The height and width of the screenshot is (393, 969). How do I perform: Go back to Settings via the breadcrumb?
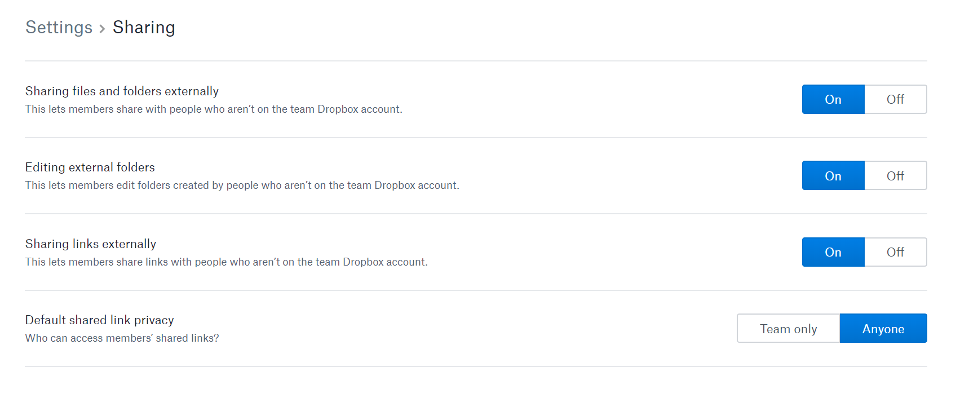(59, 27)
